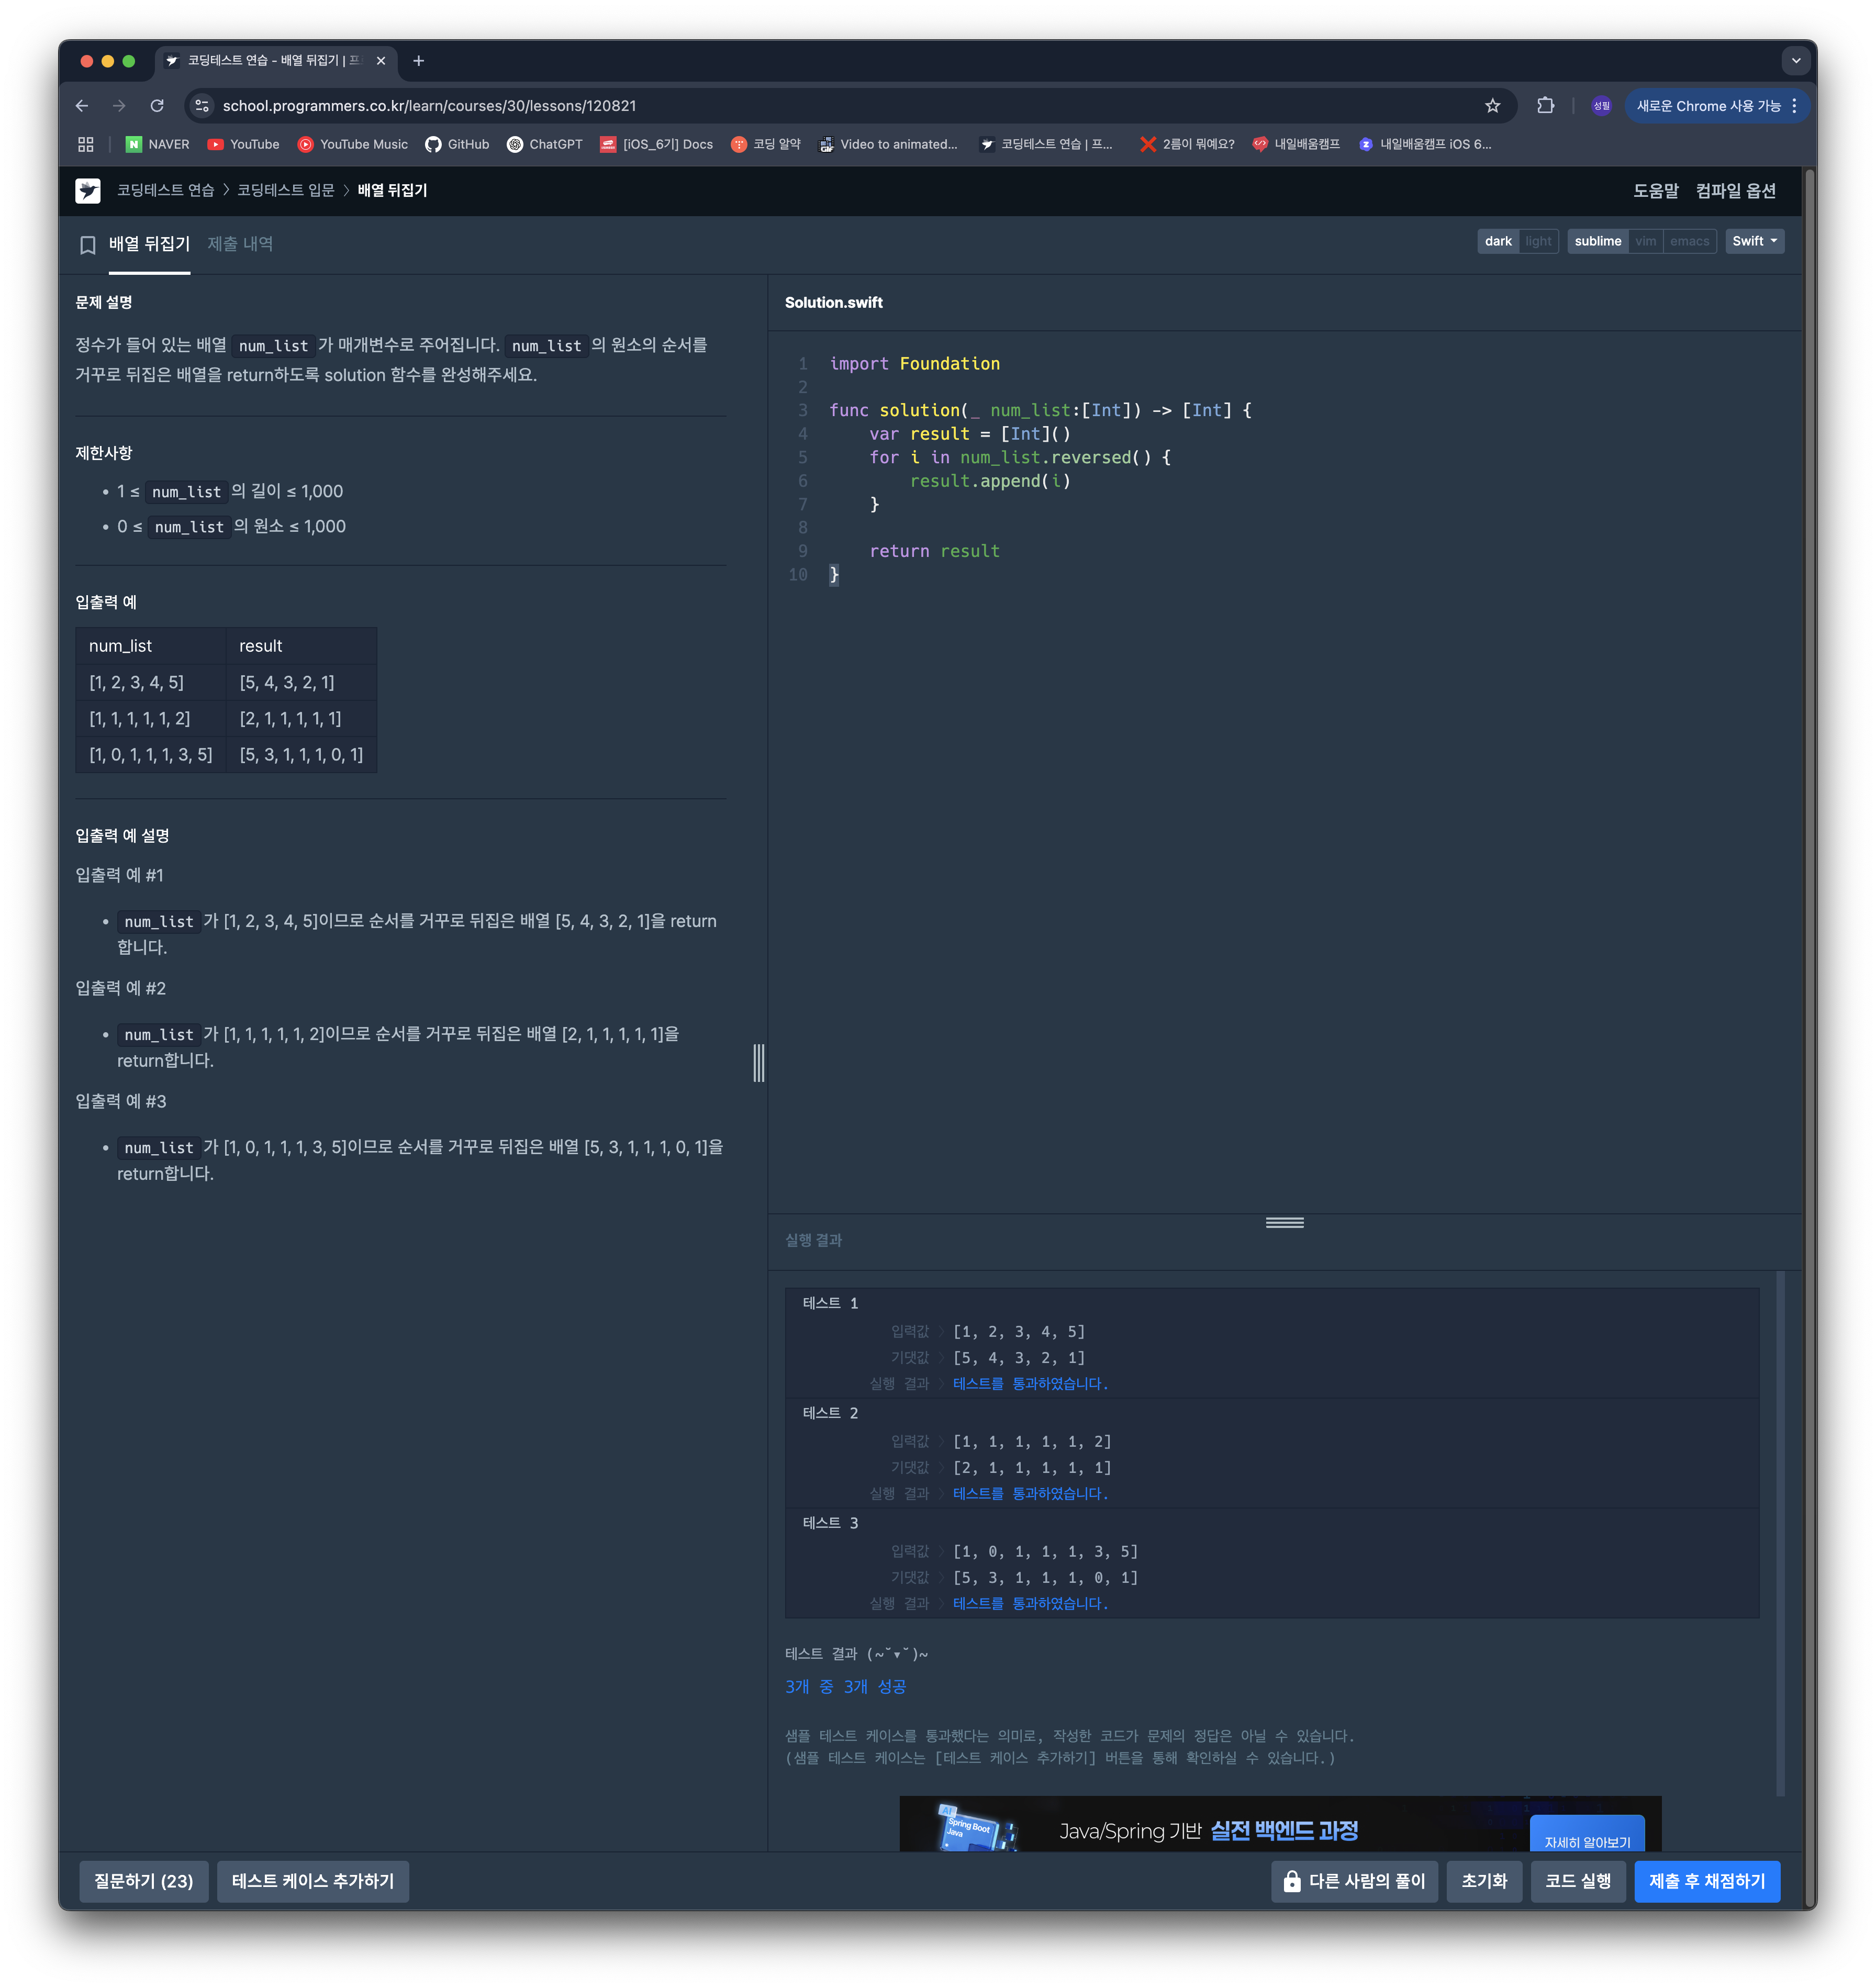Reload the page with the refresh icon
This screenshot has width=1876, height=1988.
click(157, 106)
